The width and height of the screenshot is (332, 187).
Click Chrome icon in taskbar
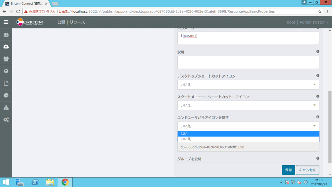click(x=65, y=182)
